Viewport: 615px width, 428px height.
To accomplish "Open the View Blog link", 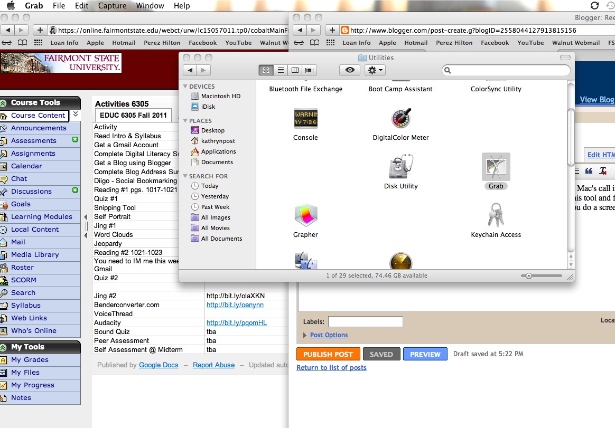I will (597, 100).
